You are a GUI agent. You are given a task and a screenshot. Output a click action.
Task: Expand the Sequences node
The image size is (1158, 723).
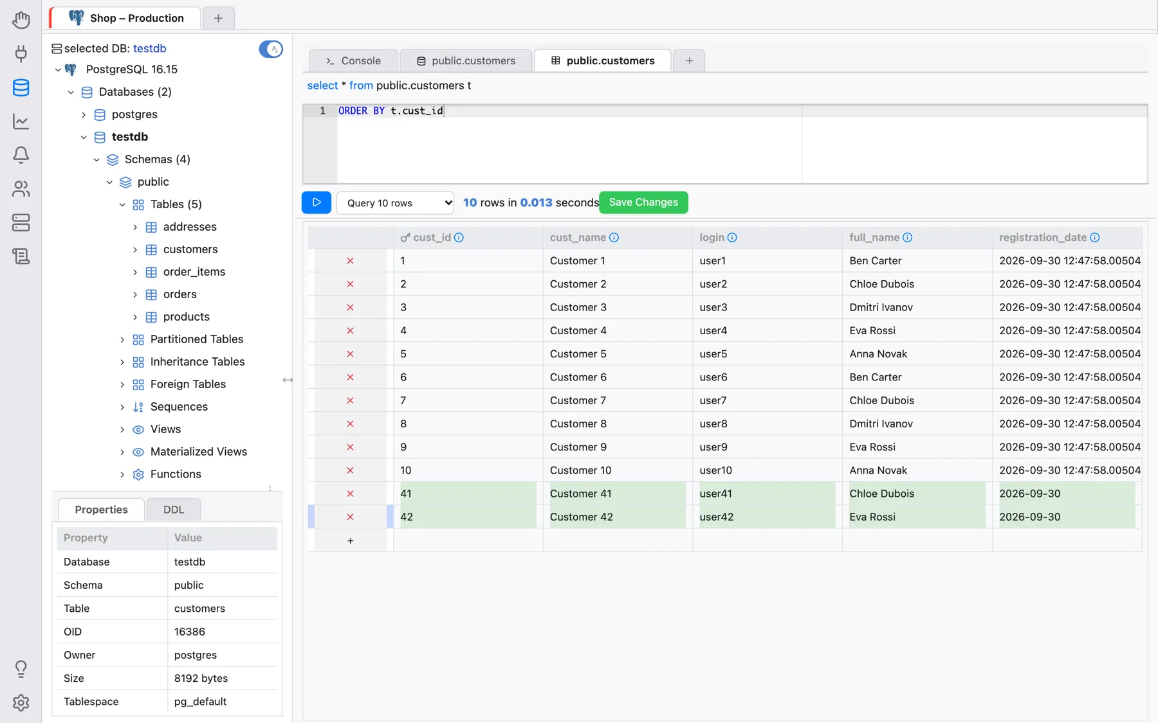point(122,407)
